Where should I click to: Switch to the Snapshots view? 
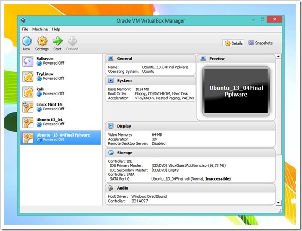point(261,43)
